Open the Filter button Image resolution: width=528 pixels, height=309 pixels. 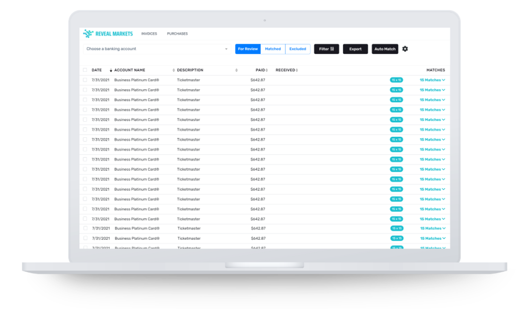[326, 49]
